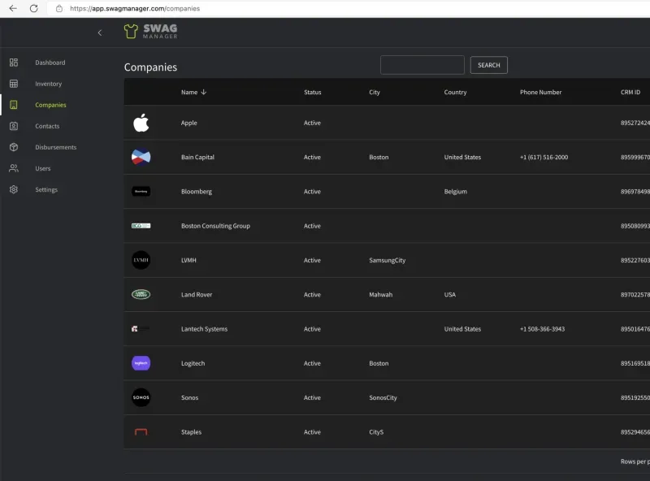Collapse the sidebar with the chevron
The height and width of the screenshot is (481, 650).
[x=99, y=32]
